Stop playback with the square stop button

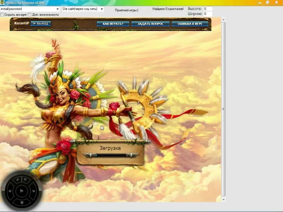pos(22,203)
